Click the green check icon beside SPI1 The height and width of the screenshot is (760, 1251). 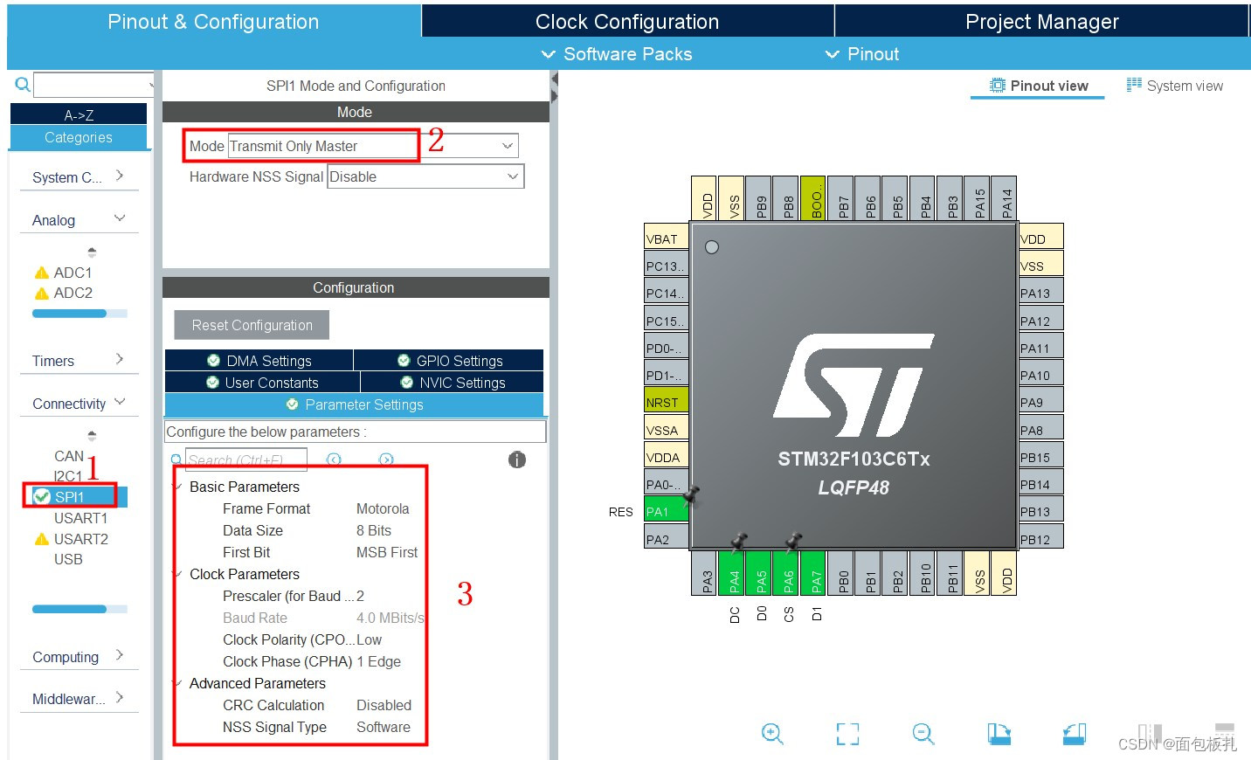pos(41,496)
